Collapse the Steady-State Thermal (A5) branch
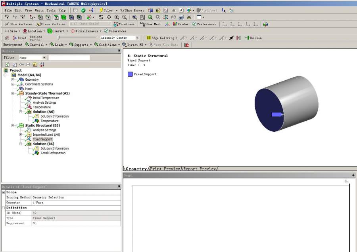The image size is (357, 252). tap(13, 93)
